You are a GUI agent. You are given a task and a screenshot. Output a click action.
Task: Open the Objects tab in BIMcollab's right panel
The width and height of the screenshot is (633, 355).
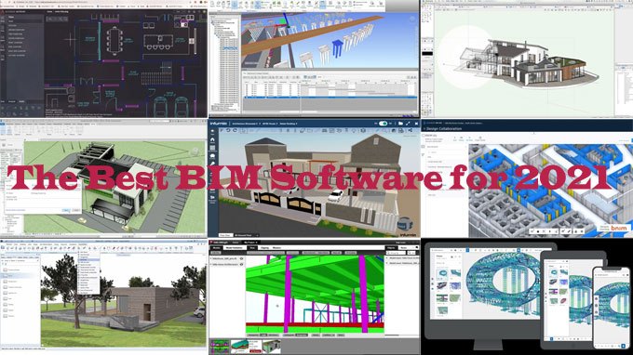(x=391, y=248)
